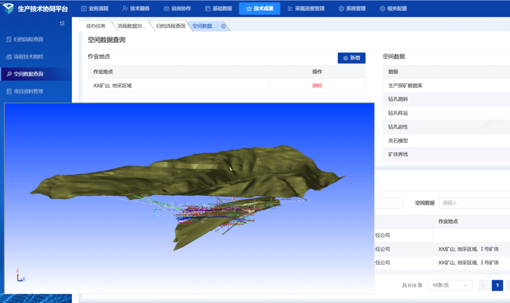Image resolution: width=510 pixels, height=303 pixels.
Task: Select 空间数据查询 in sidebar
Action: (x=36, y=74)
